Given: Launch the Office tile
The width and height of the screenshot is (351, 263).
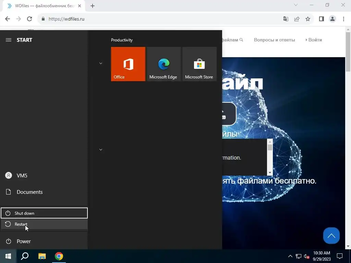Looking at the screenshot, I should [128, 64].
